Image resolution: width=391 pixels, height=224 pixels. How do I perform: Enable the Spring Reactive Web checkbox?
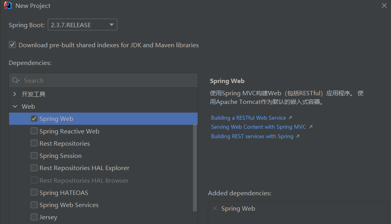tap(34, 131)
